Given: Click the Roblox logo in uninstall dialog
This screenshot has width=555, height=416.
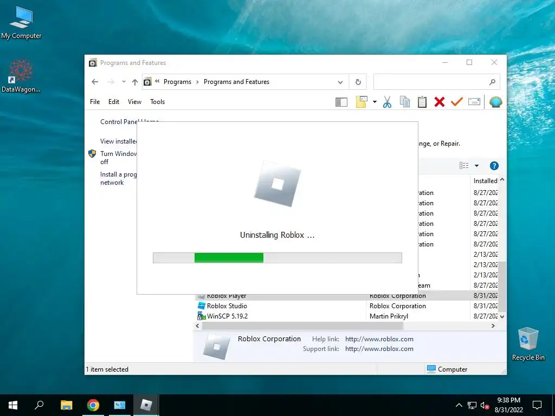Looking at the screenshot, I should pos(277,184).
